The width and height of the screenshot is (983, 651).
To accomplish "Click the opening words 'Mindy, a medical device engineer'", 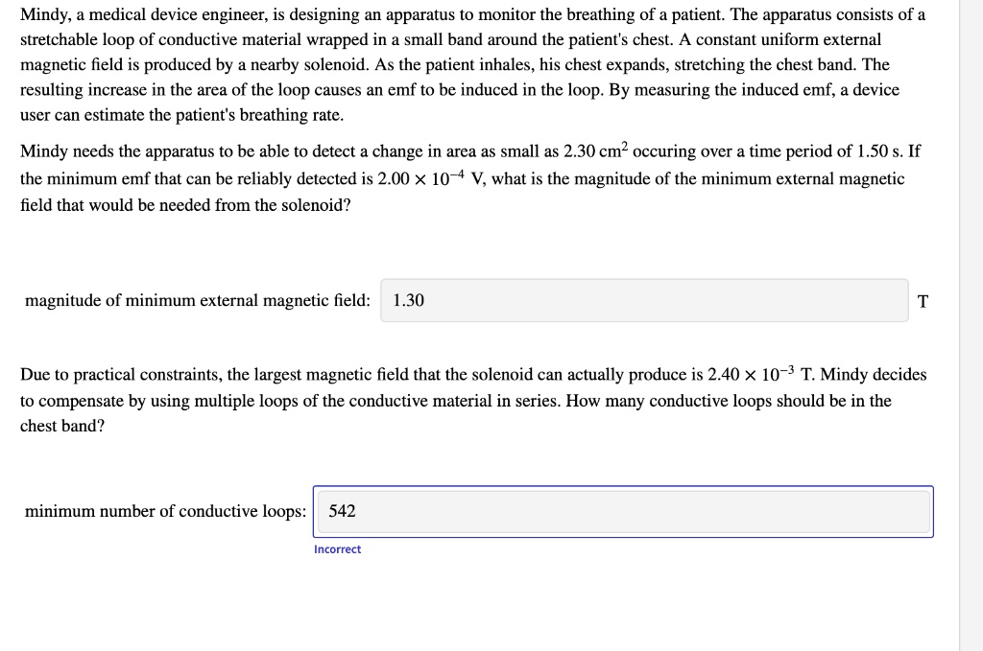I will (x=140, y=14).
